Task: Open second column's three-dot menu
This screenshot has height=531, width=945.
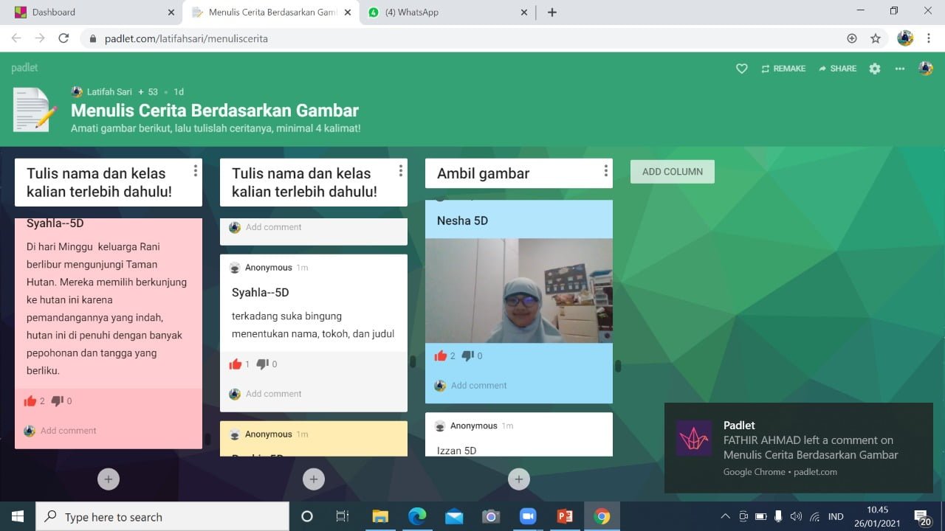Action: 400,171
